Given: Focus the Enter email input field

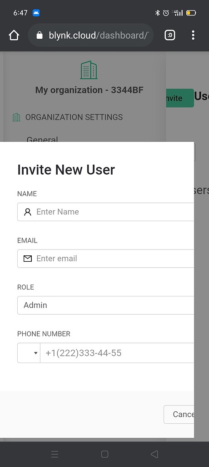Looking at the screenshot, I should coord(106,259).
